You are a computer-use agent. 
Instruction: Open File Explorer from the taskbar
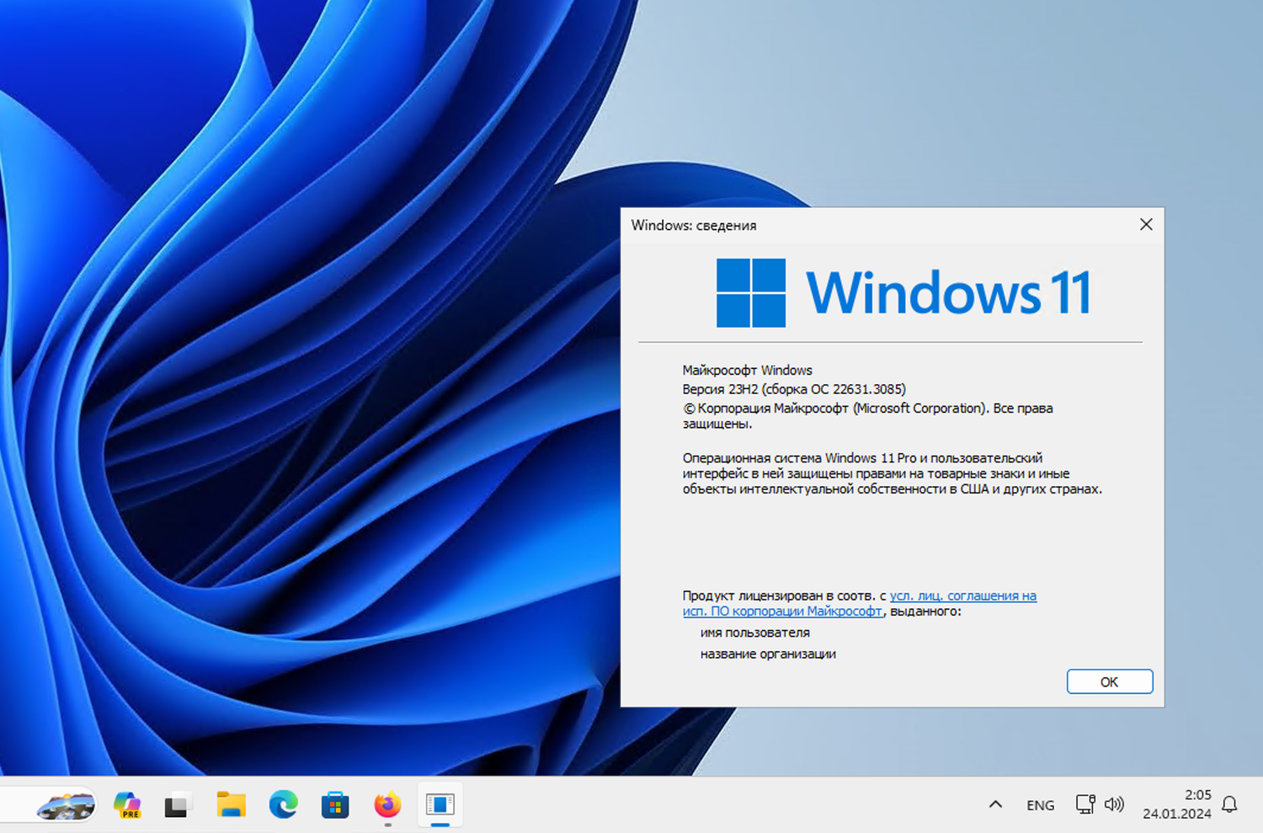click(231, 805)
